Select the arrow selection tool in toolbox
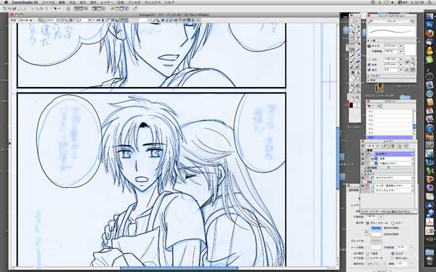436x272 pixels. click(358, 26)
